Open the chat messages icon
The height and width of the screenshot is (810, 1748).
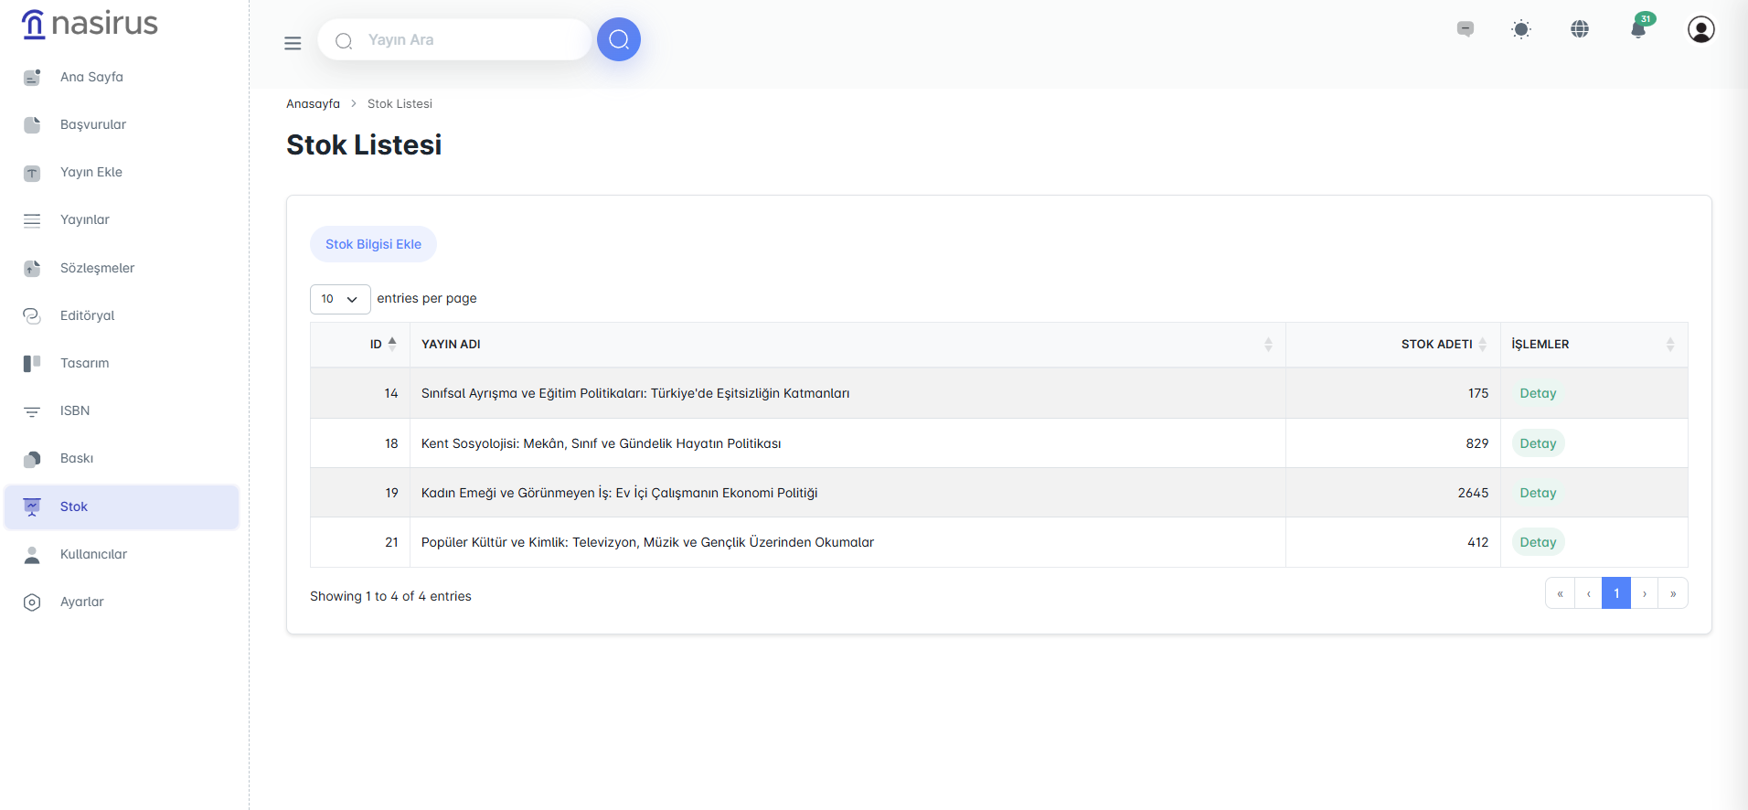pyautogui.click(x=1466, y=29)
